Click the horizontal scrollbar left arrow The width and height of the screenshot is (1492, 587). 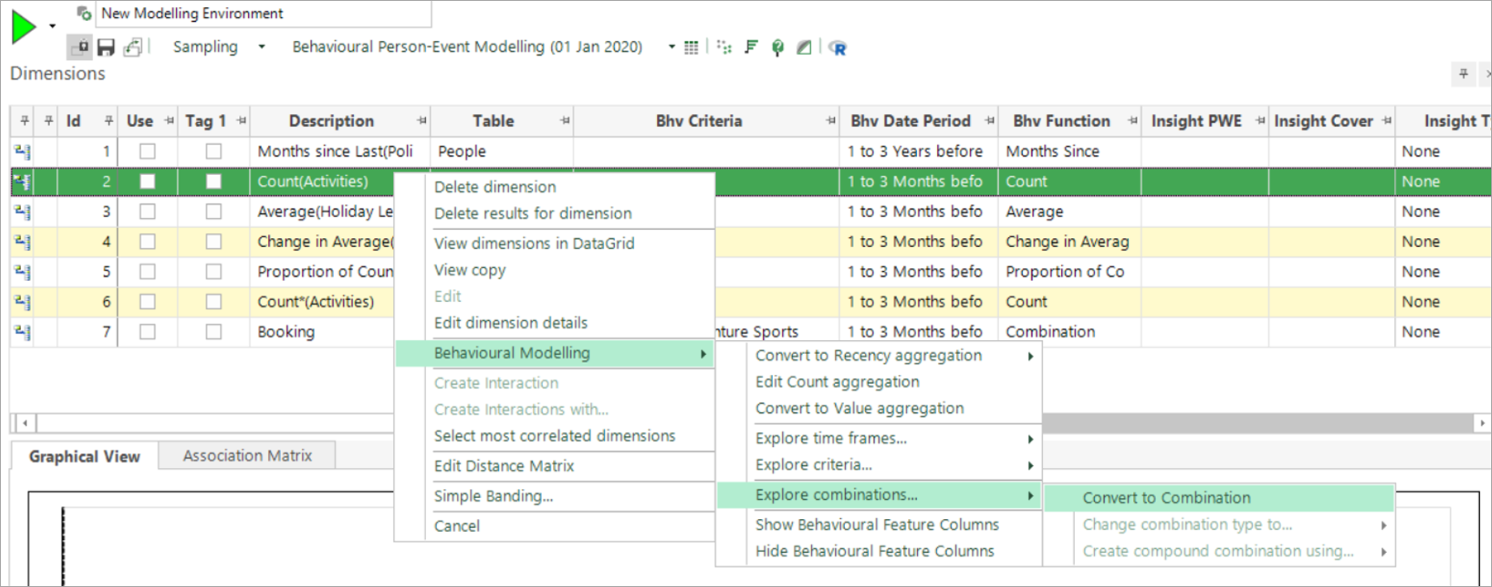tap(25, 423)
